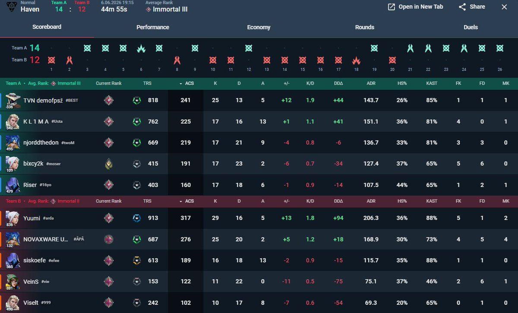Open player njorddthedon's profile name
Screen dimensions: 518x313
pyautogui.click(x=41, y=142)
